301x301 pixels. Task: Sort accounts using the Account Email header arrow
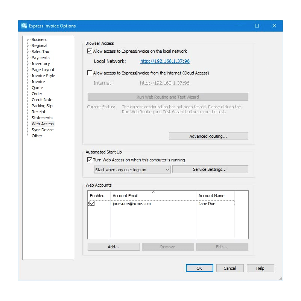point(154,192)
